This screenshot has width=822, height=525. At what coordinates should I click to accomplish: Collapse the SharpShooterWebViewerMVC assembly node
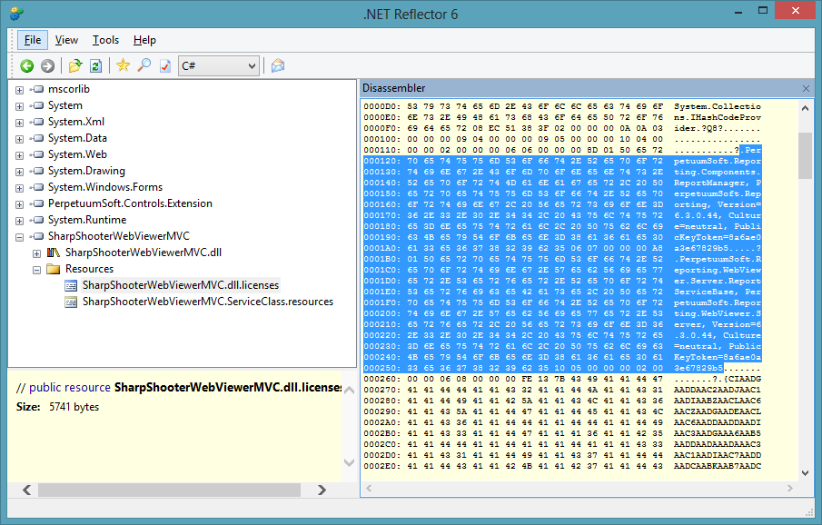(19, 237)
